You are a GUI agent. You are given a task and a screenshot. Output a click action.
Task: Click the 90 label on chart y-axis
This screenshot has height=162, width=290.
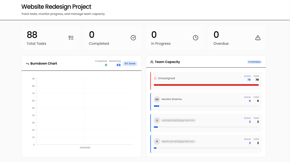click(33, 79)
